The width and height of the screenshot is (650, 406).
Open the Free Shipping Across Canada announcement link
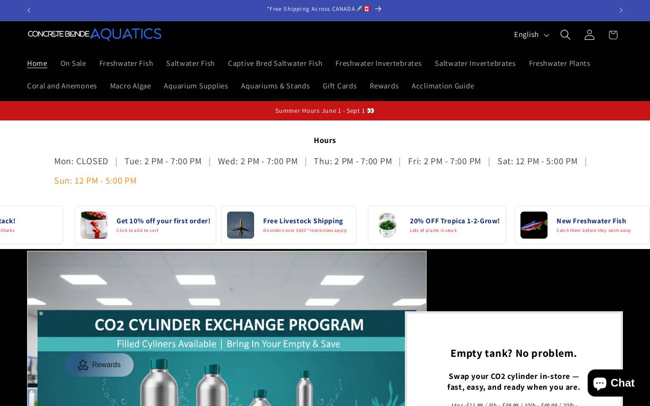coord(324,9)
